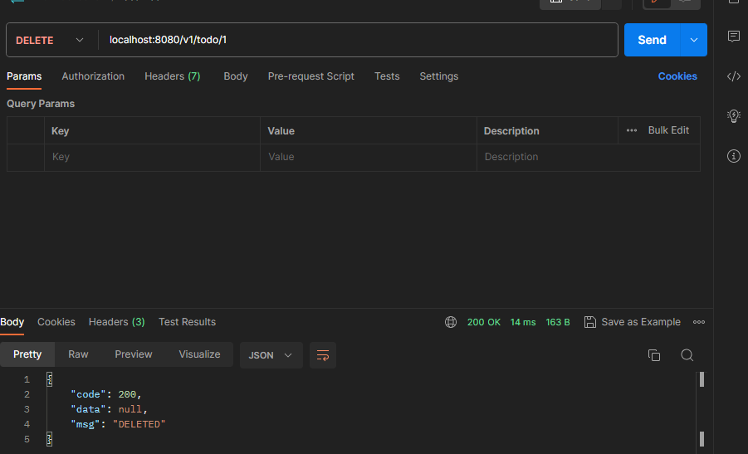Open query params column options ellipsis
Screen dimensions: 748x454
632,130
